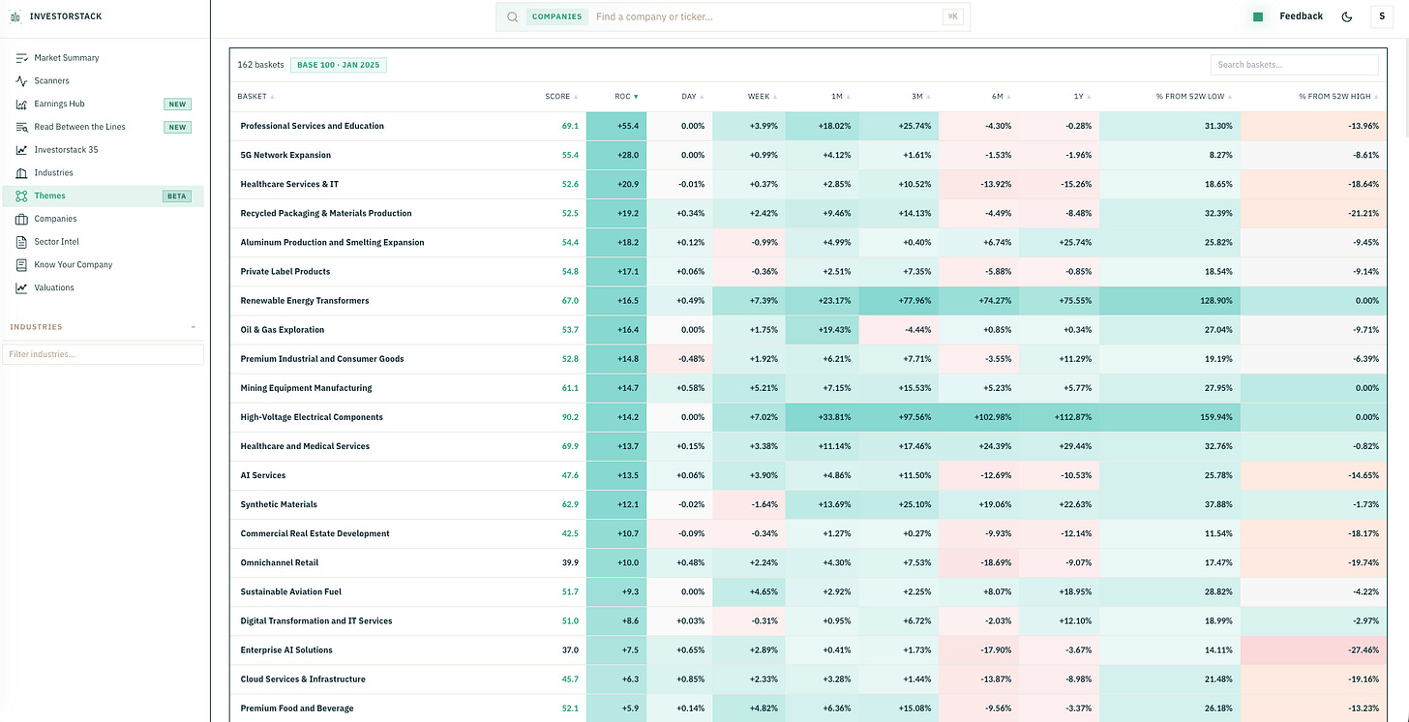
Task: Click the S user avatar button
Action: coord(1382,16)
